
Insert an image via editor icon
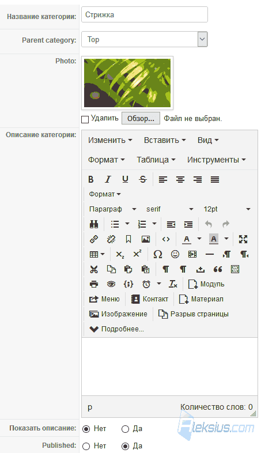coord(146,239)
